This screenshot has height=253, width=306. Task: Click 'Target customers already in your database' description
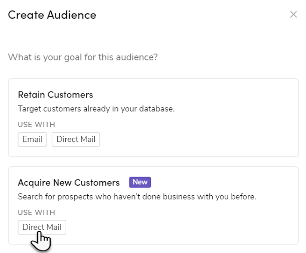click(x=96, y=108)
